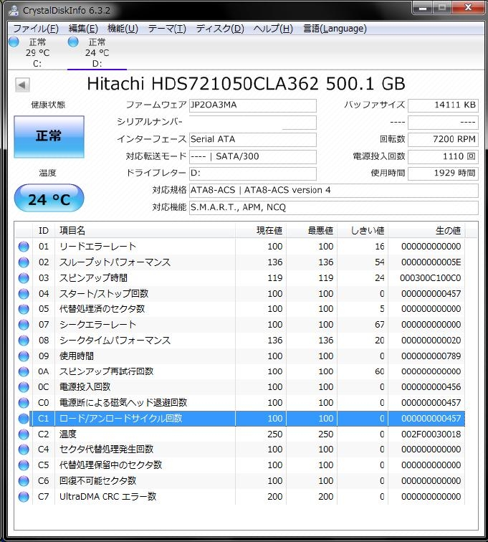
Task: Open the 言語(Language) menu
Action: (335, 29)
